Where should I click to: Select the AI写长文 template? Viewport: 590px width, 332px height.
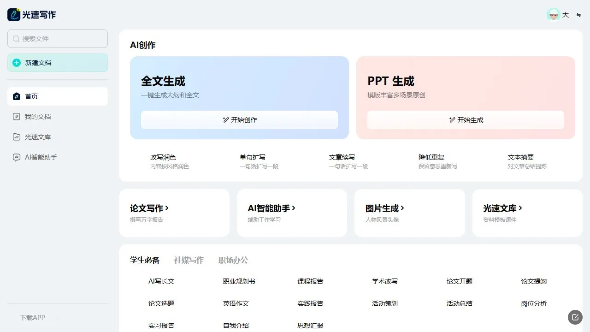click(161, 281)
